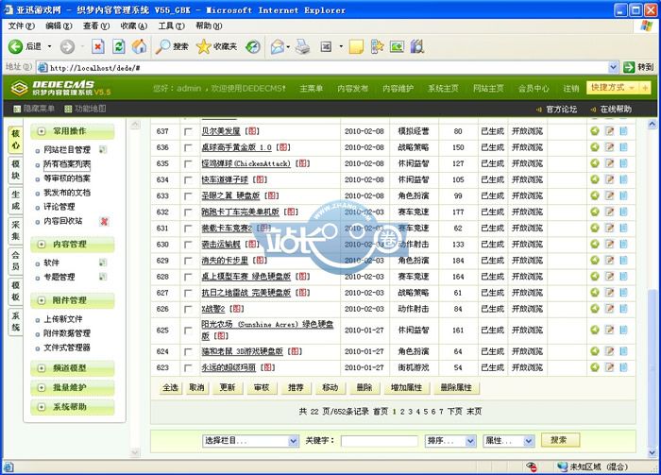Tick the checkbox for row 623 永远的超级玛丽
This screenshot has height=475, width=661.
point(188,367)
